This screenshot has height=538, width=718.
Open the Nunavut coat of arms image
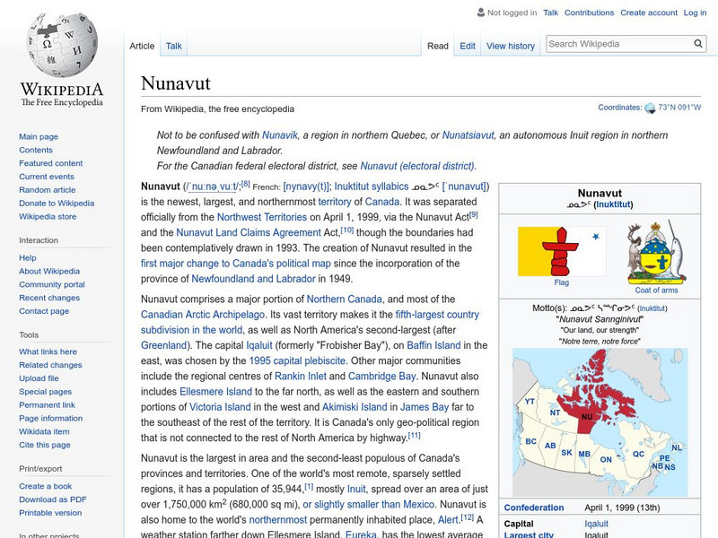(x=656, y=252)
